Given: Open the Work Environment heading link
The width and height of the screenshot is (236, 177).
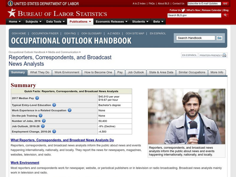Looking at the screenshot, I should point(25,163).
